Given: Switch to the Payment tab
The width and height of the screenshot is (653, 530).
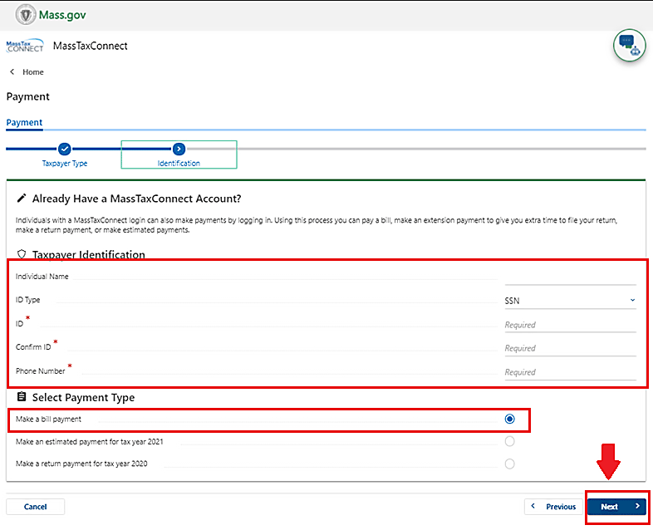Looking at the screenshot, I should click(24, 122).
